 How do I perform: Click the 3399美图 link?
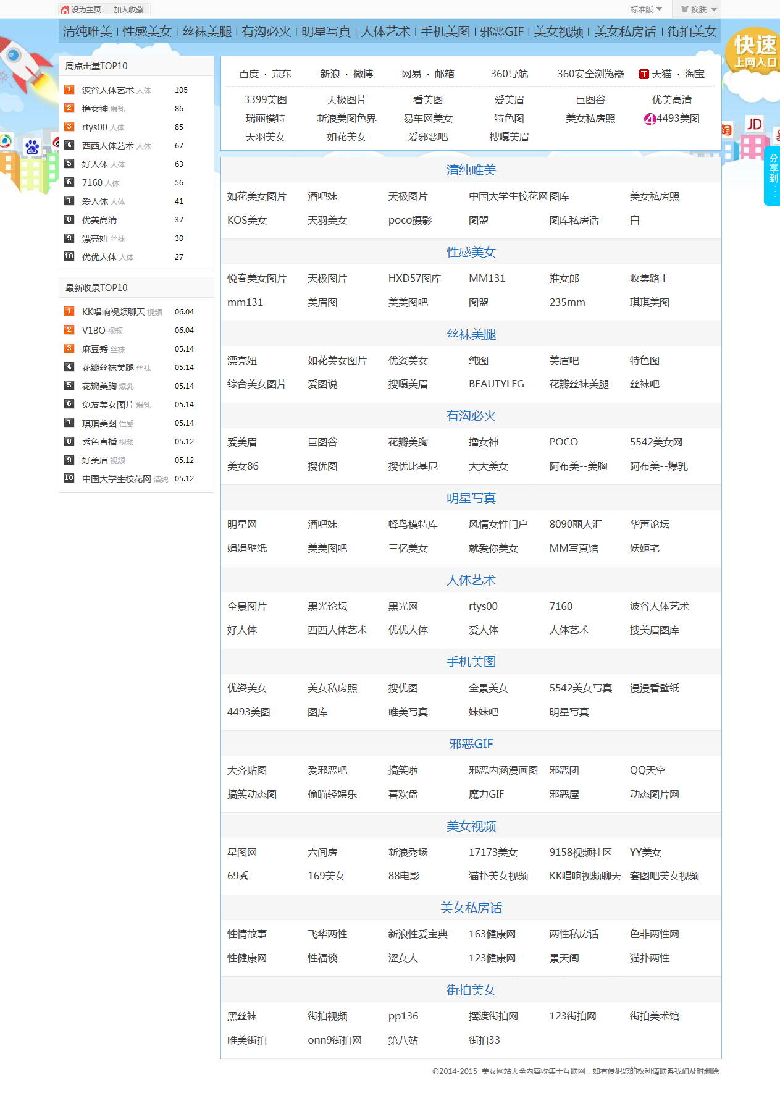tap(266, 100)
